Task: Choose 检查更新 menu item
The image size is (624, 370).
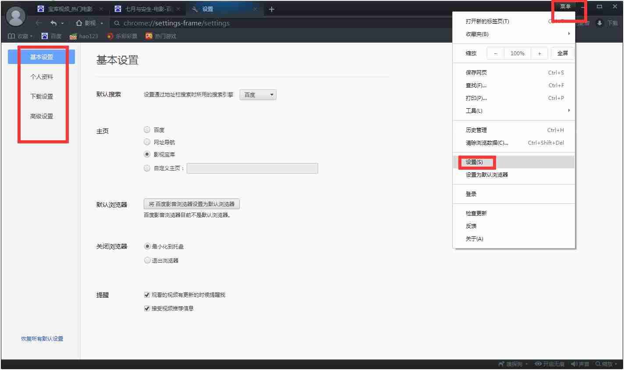Action: (x=514, y=213)
